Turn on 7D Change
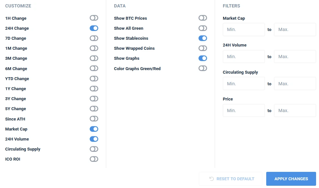 pos(94,38)
